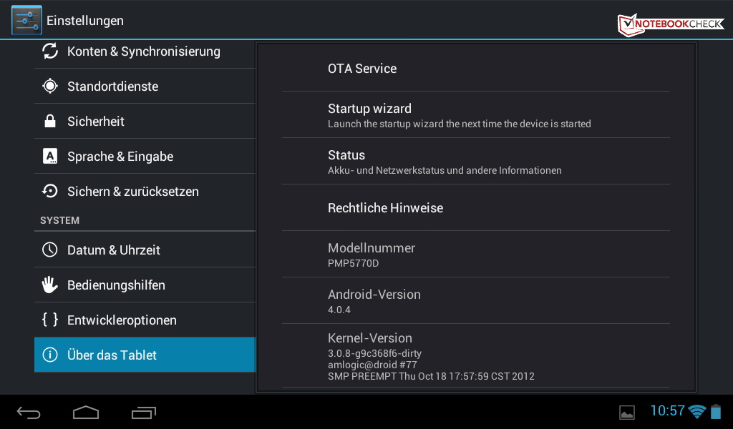The image size is (733, 429).
Task: Open the recent apps switcher
Action: (144, 413)
